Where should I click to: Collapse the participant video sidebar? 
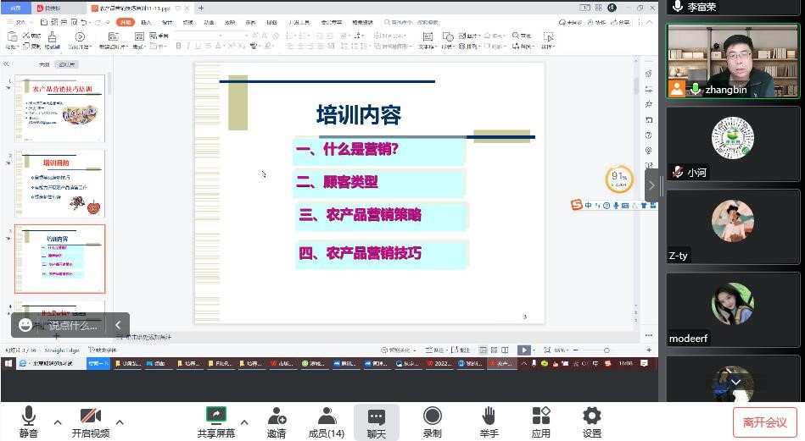click(651, 185)
